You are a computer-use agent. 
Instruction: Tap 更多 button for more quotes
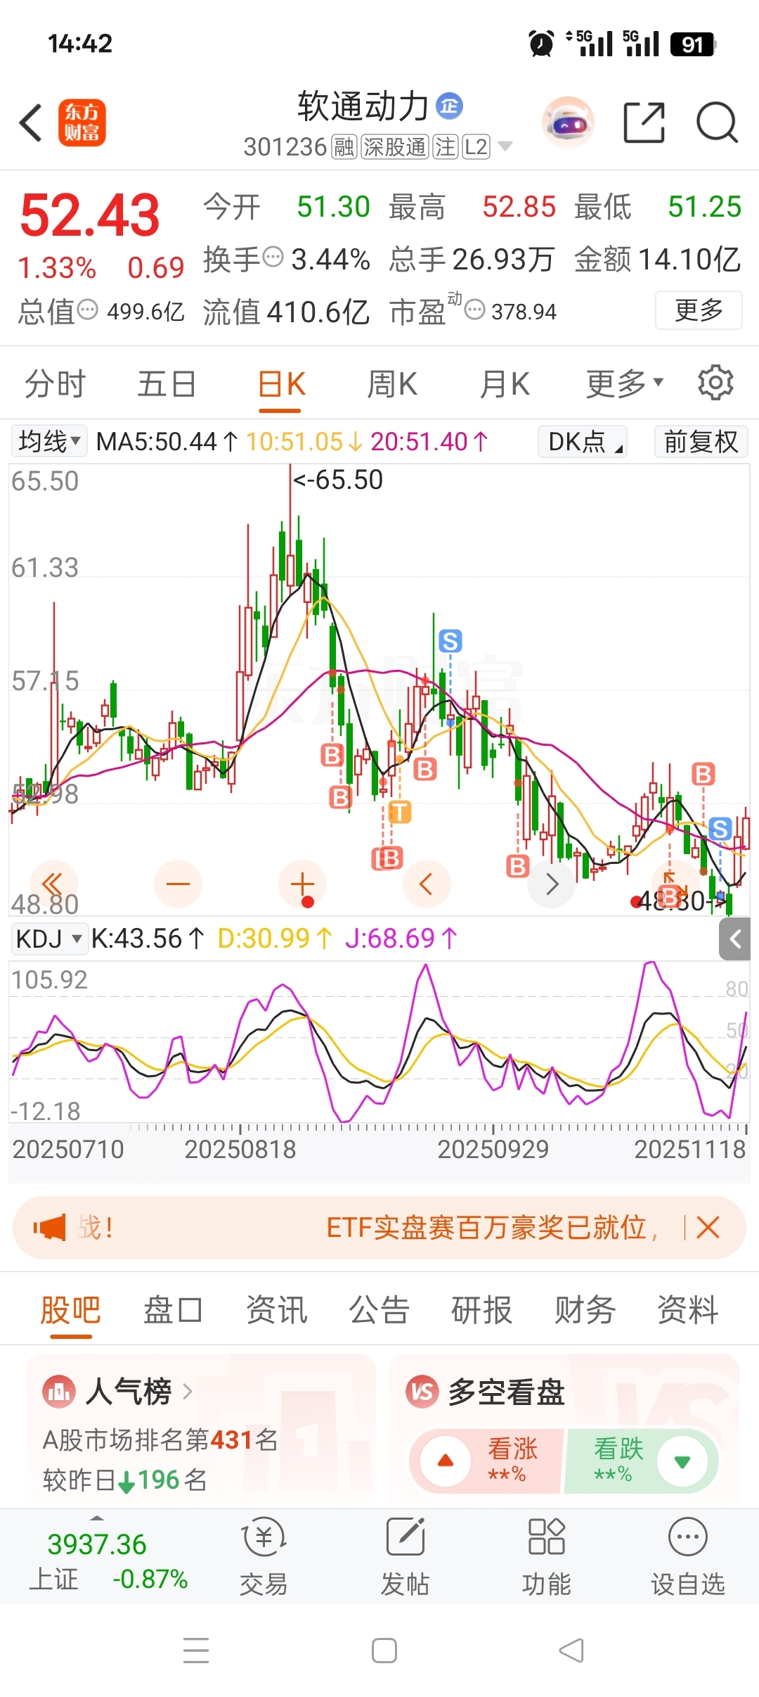coord(699,310)
